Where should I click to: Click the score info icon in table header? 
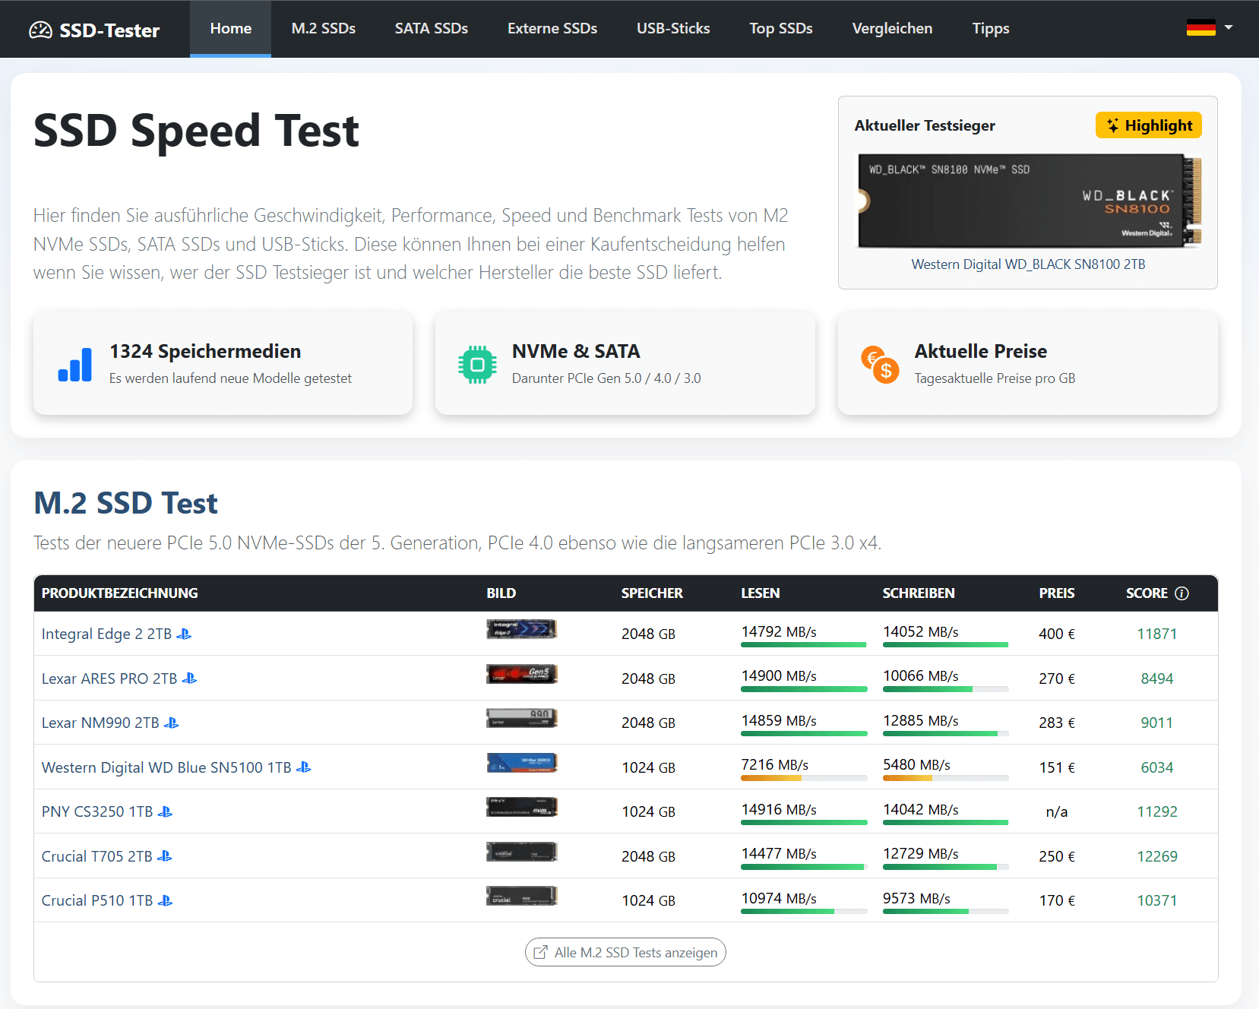point(1181,593)
